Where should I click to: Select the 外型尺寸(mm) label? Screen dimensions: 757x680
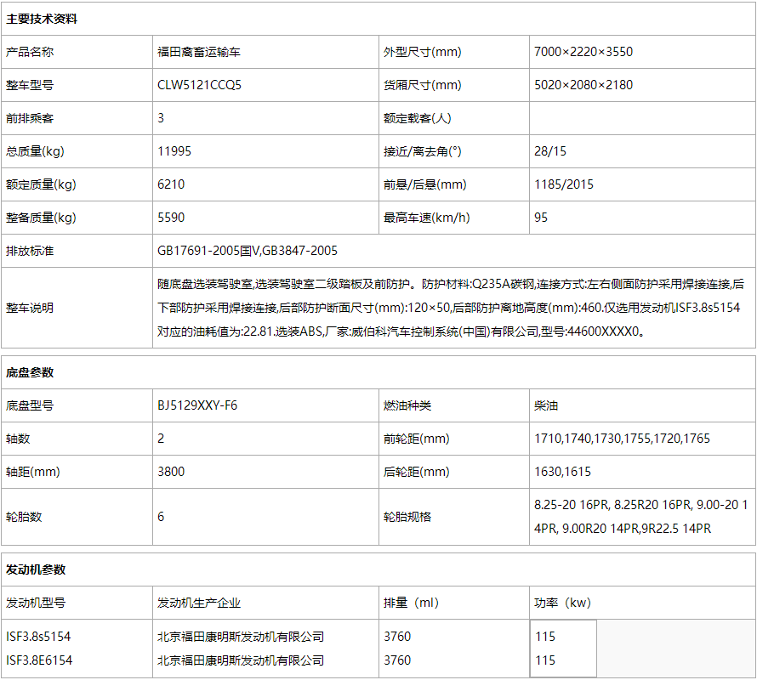point(423,52)
